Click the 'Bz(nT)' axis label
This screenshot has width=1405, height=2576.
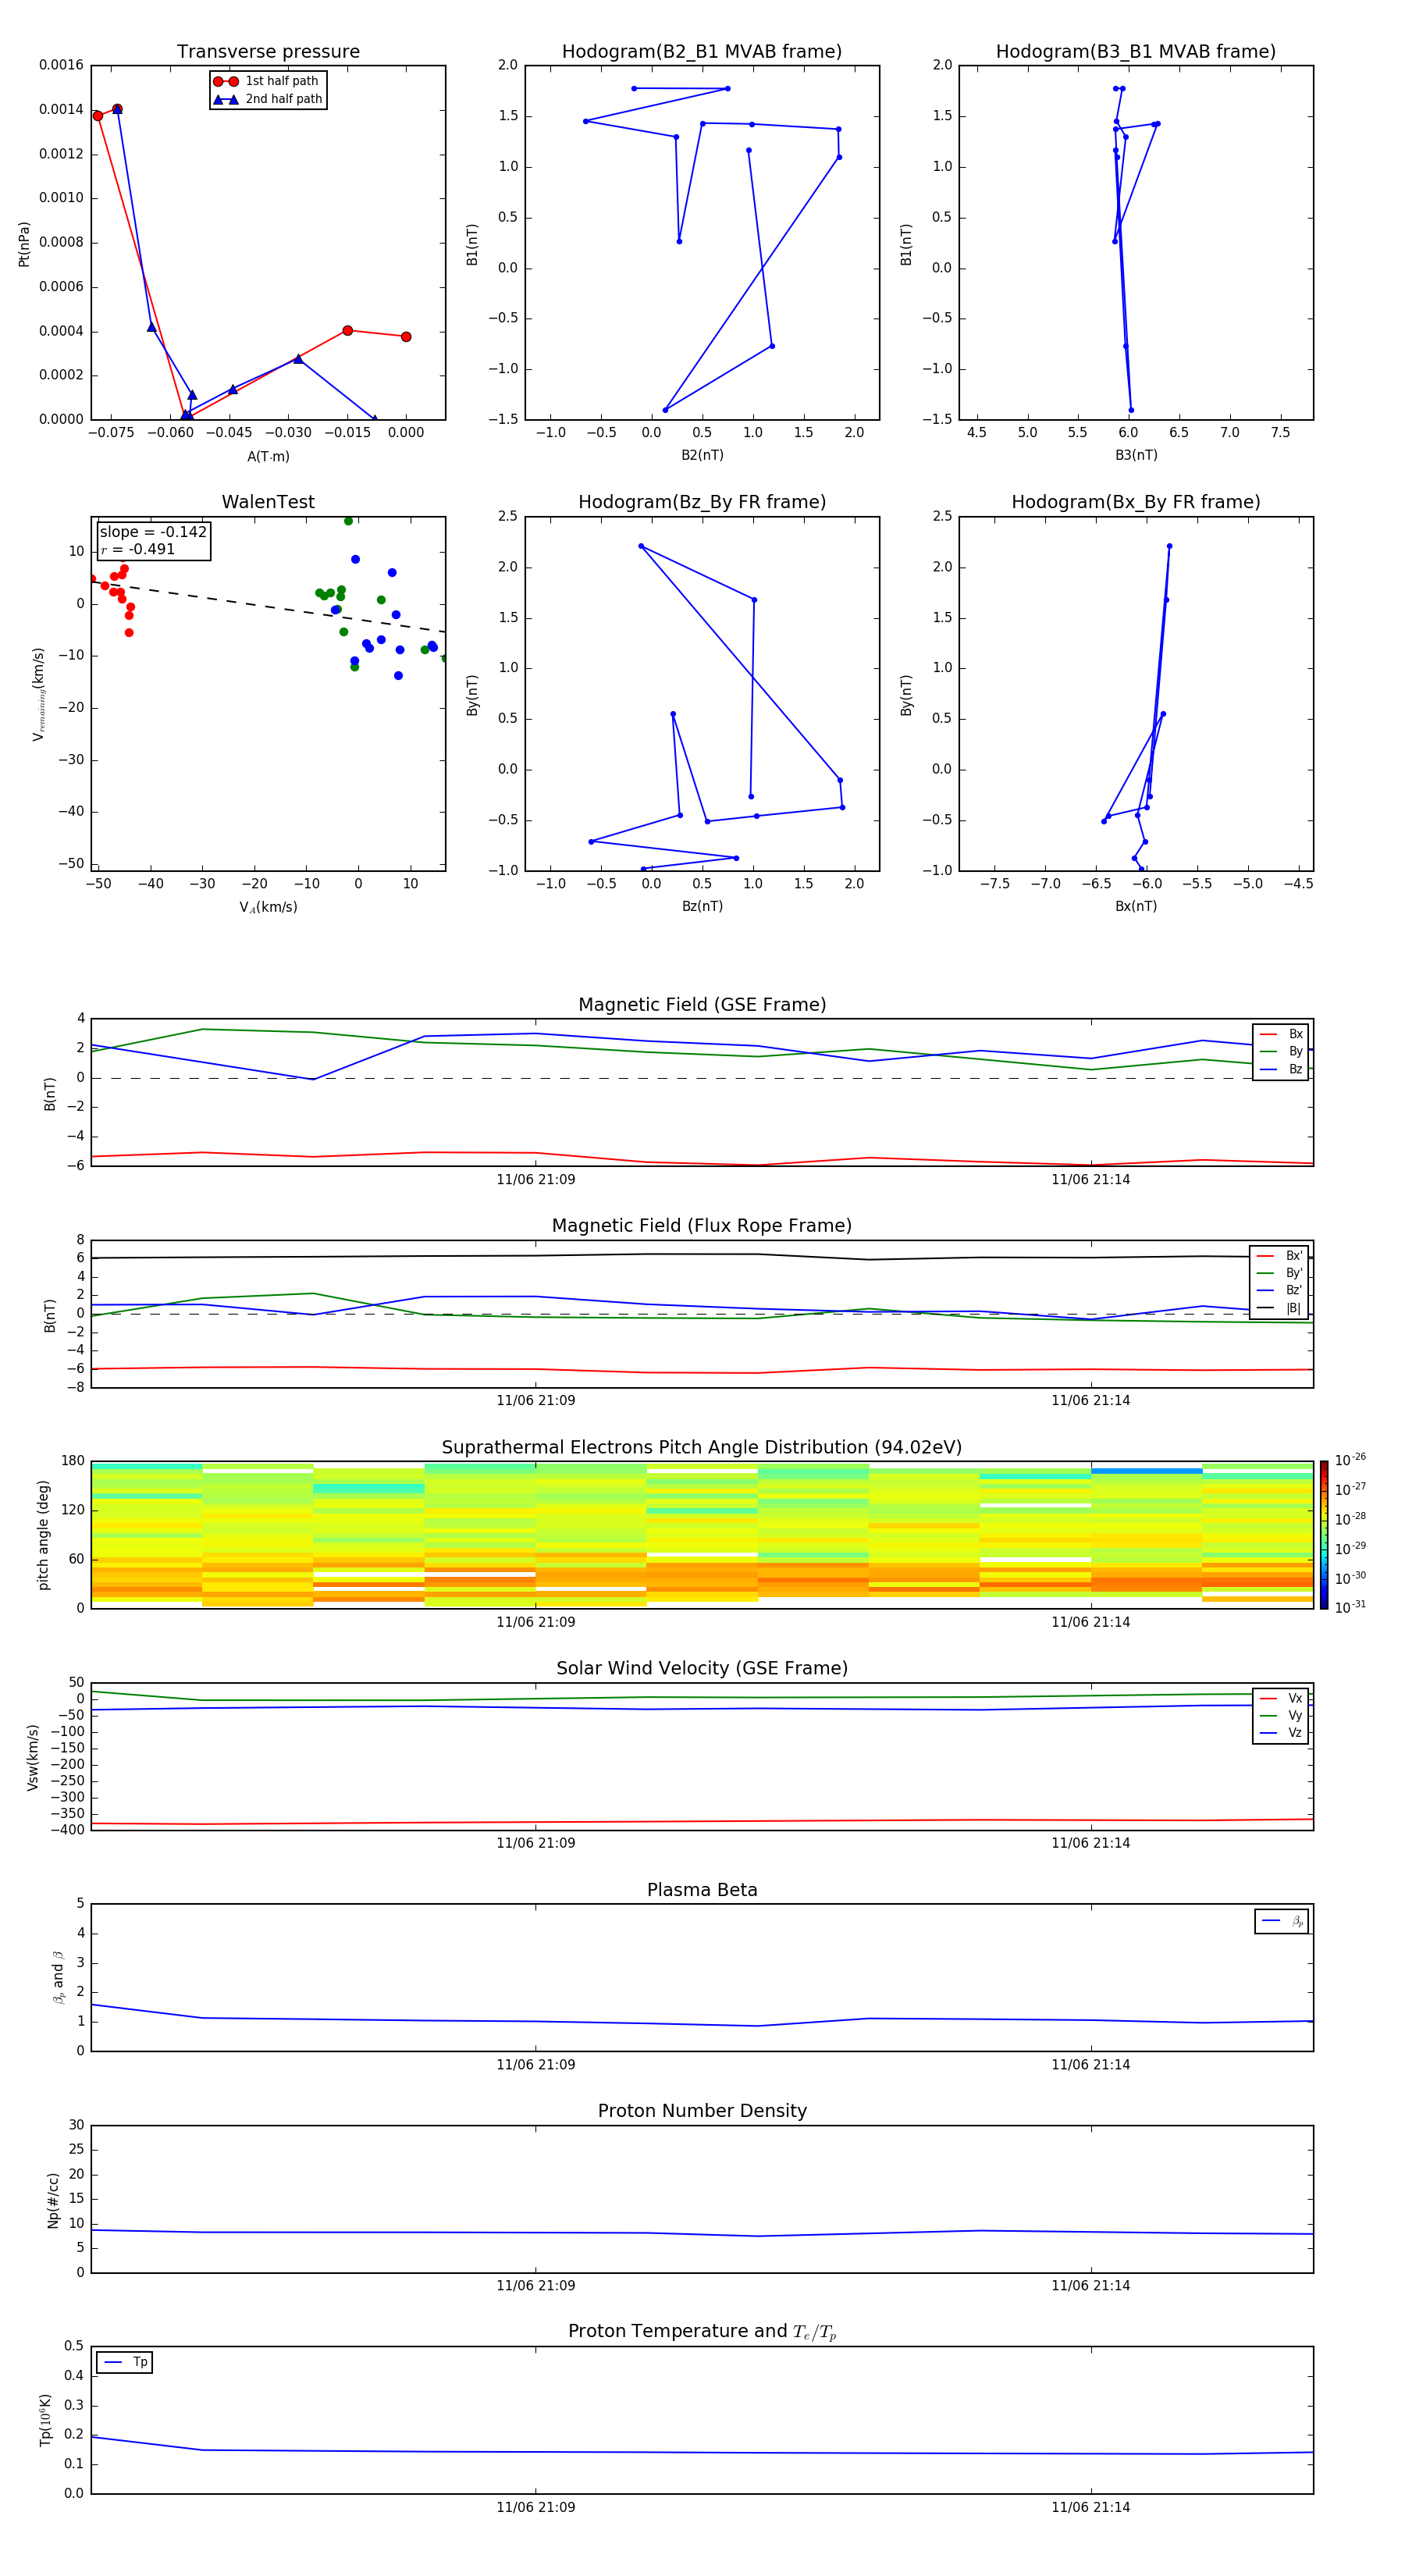coord(702,906)
